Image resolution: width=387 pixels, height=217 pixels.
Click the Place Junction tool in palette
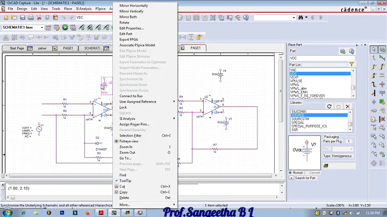(x=382, y=84)
